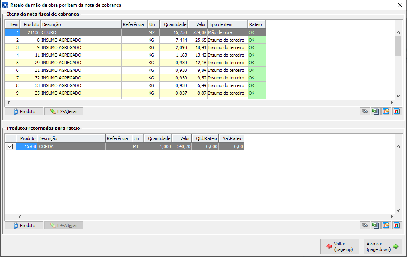
Task: Click Rateio column header
Action: point(257,24)
